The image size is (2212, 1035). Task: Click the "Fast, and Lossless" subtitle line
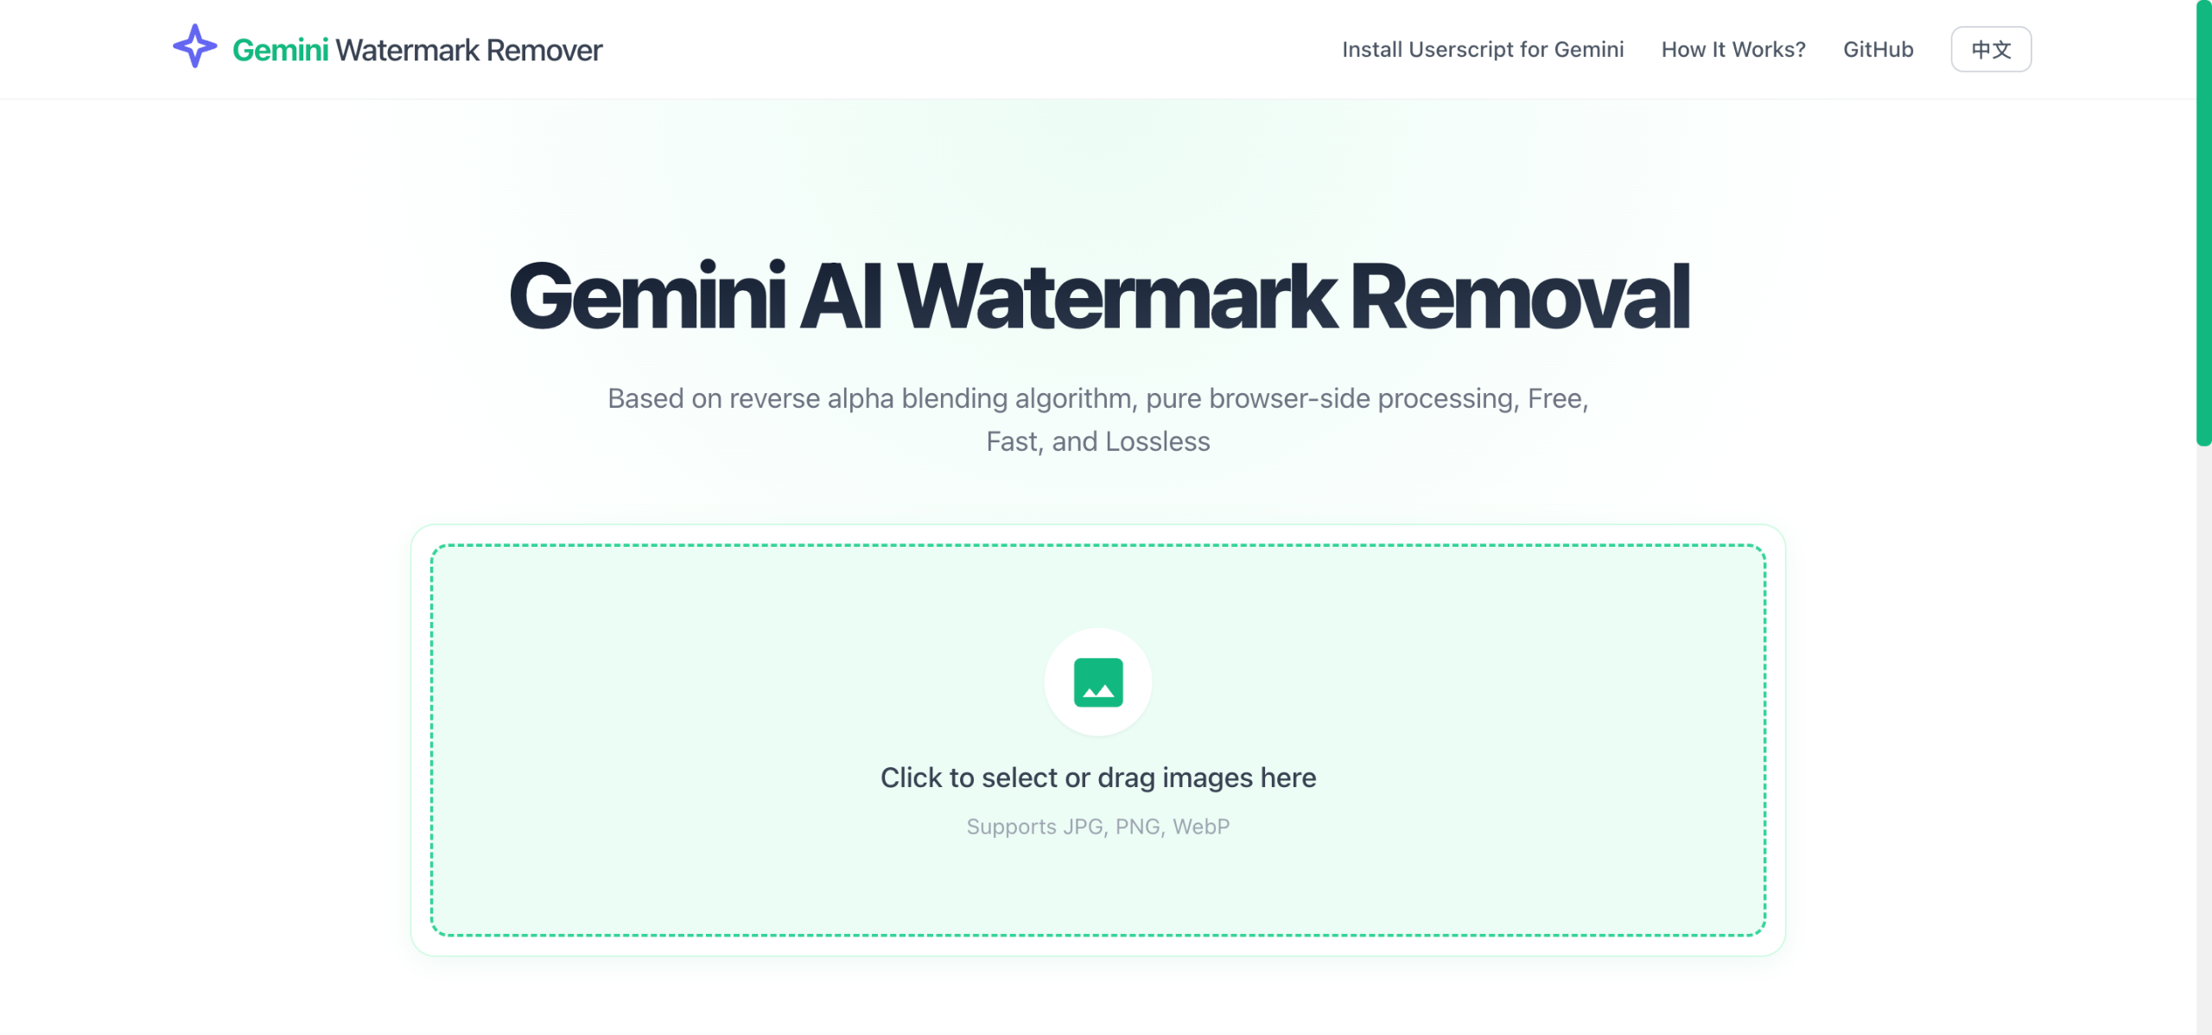pyautogui.click(x=1097, y=441)
